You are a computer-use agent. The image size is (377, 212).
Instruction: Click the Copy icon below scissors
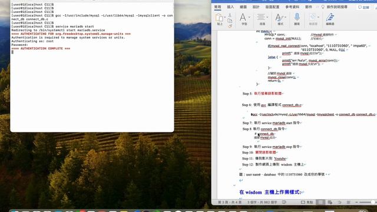(x=230, y=21)
